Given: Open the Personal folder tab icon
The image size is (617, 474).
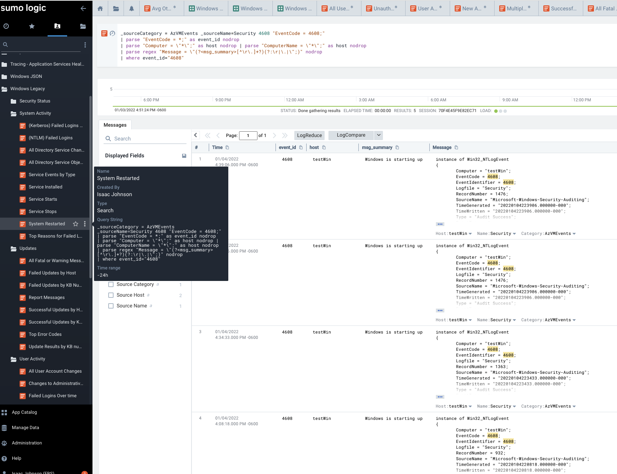Looking at the screenshot, I should tap(57, 26).
